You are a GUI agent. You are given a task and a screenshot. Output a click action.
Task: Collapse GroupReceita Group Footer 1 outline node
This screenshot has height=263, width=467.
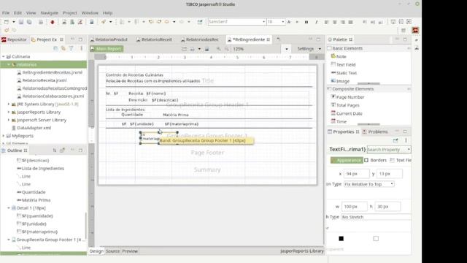pyautogui.click(x=8, y=240)
